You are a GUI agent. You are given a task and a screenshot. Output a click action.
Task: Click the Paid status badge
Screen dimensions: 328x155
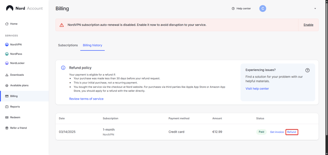[261, 132]
